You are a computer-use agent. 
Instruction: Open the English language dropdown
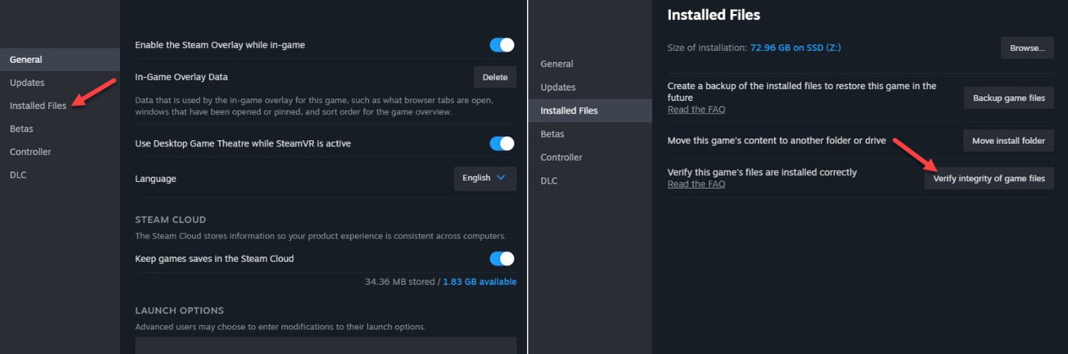[x=485, y=178]
